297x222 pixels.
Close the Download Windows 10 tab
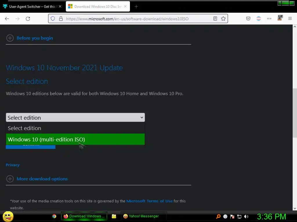[125, 6]
